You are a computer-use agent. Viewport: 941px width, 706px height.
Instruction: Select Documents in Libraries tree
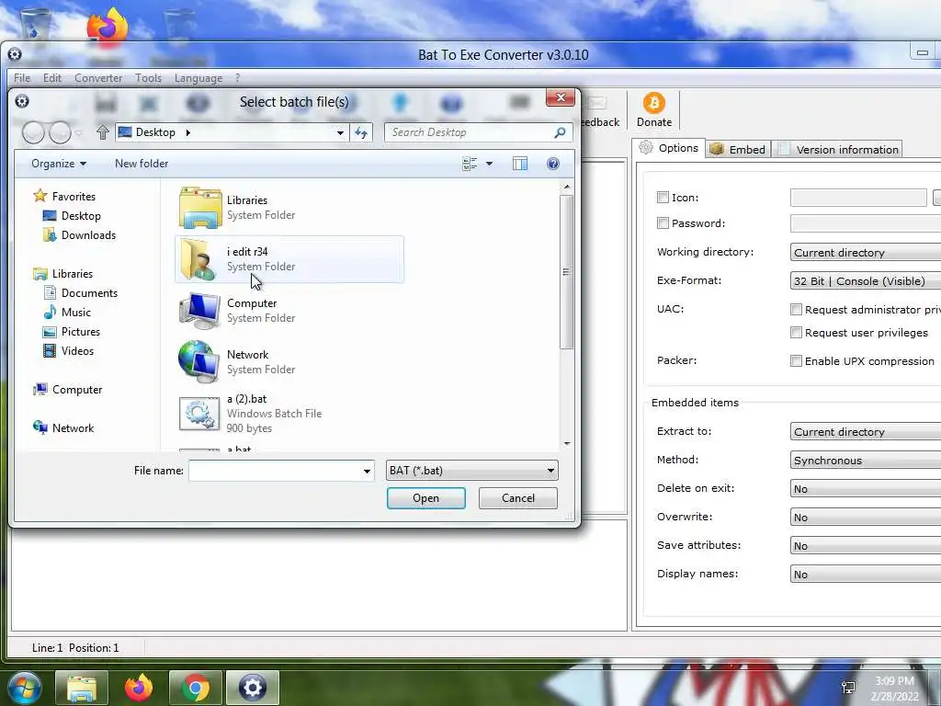click(81, 293)
